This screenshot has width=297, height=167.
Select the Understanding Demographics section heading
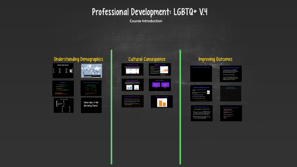pos(78,59)
